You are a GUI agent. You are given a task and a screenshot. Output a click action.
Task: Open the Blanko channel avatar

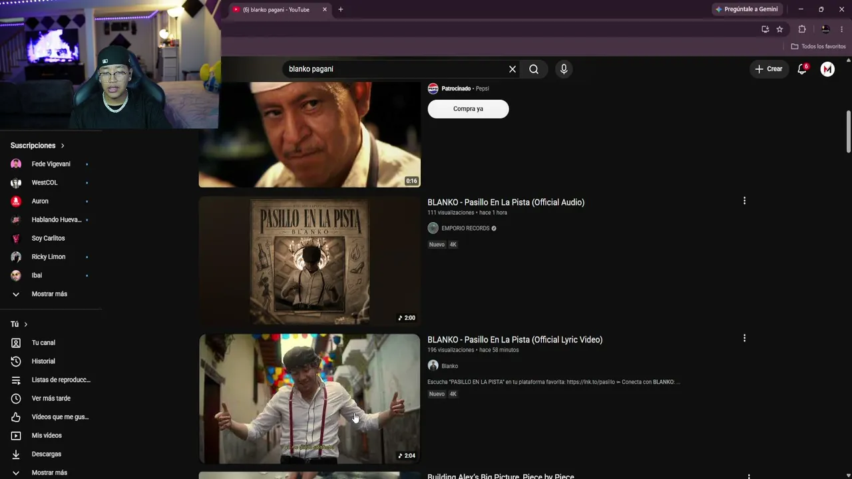point(433,366)
